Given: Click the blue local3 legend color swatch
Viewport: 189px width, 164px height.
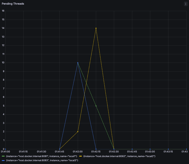Looking at the screenshot, I should coord(3,160).
